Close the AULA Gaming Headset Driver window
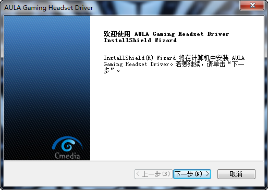The image size is (268, 190). [252, 5]
